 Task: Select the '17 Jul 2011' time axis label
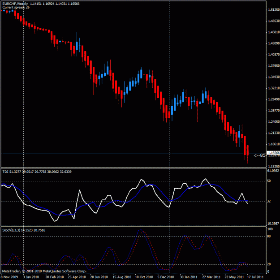coord(255,277)
